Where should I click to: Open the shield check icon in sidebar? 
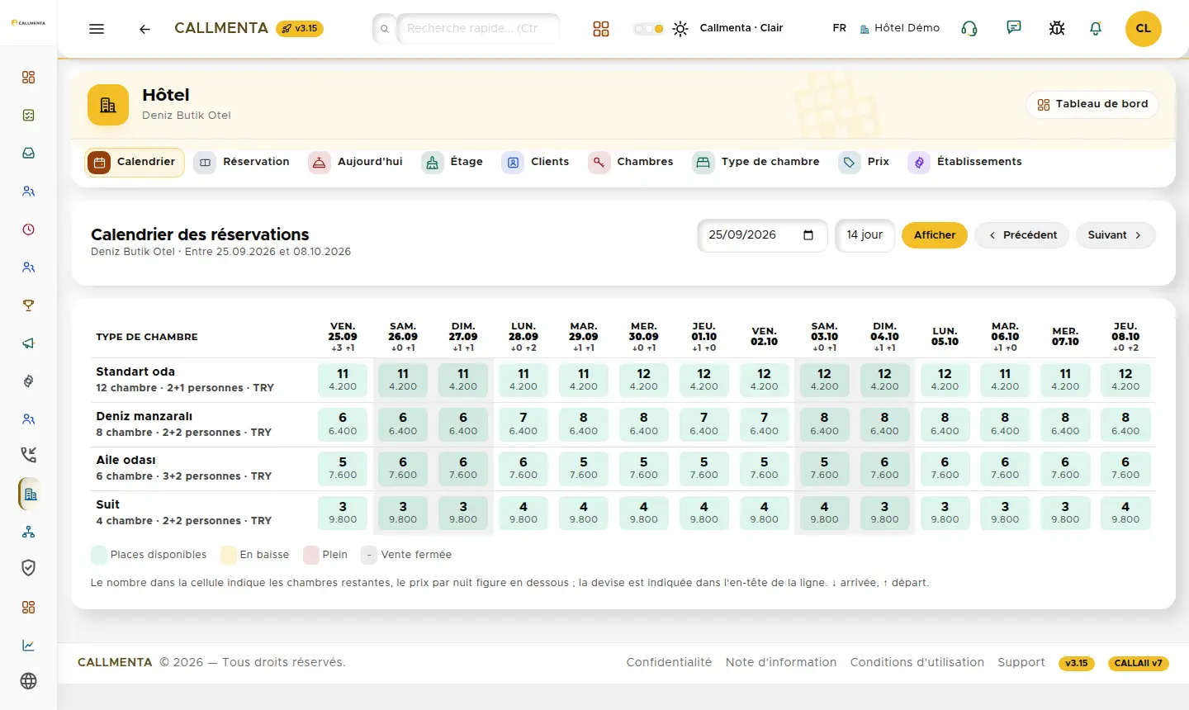[29, 568]
